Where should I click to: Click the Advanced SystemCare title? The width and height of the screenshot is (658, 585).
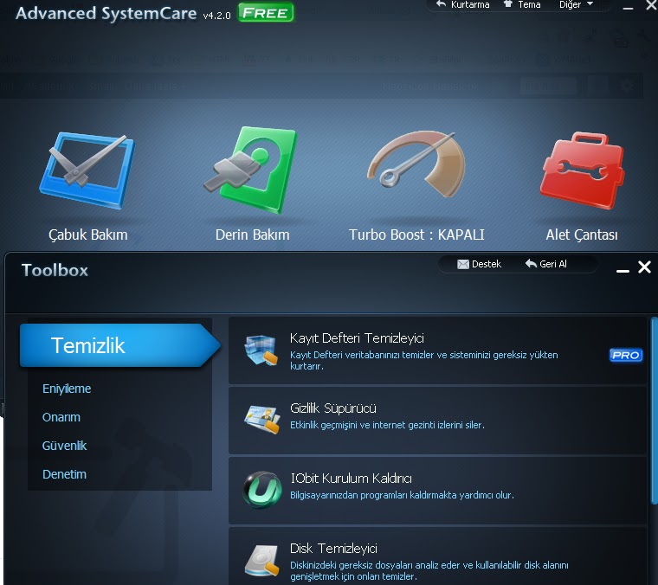coord(106,14)
